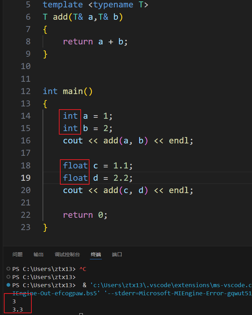Click the second 'PS C:\Users\ztx13>' prompt
The image size is (252, 315).
pos(44,277)
